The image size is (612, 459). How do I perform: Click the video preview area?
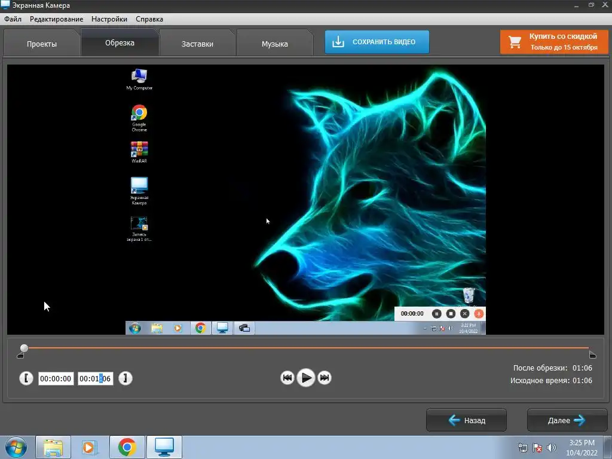point(305,200)
